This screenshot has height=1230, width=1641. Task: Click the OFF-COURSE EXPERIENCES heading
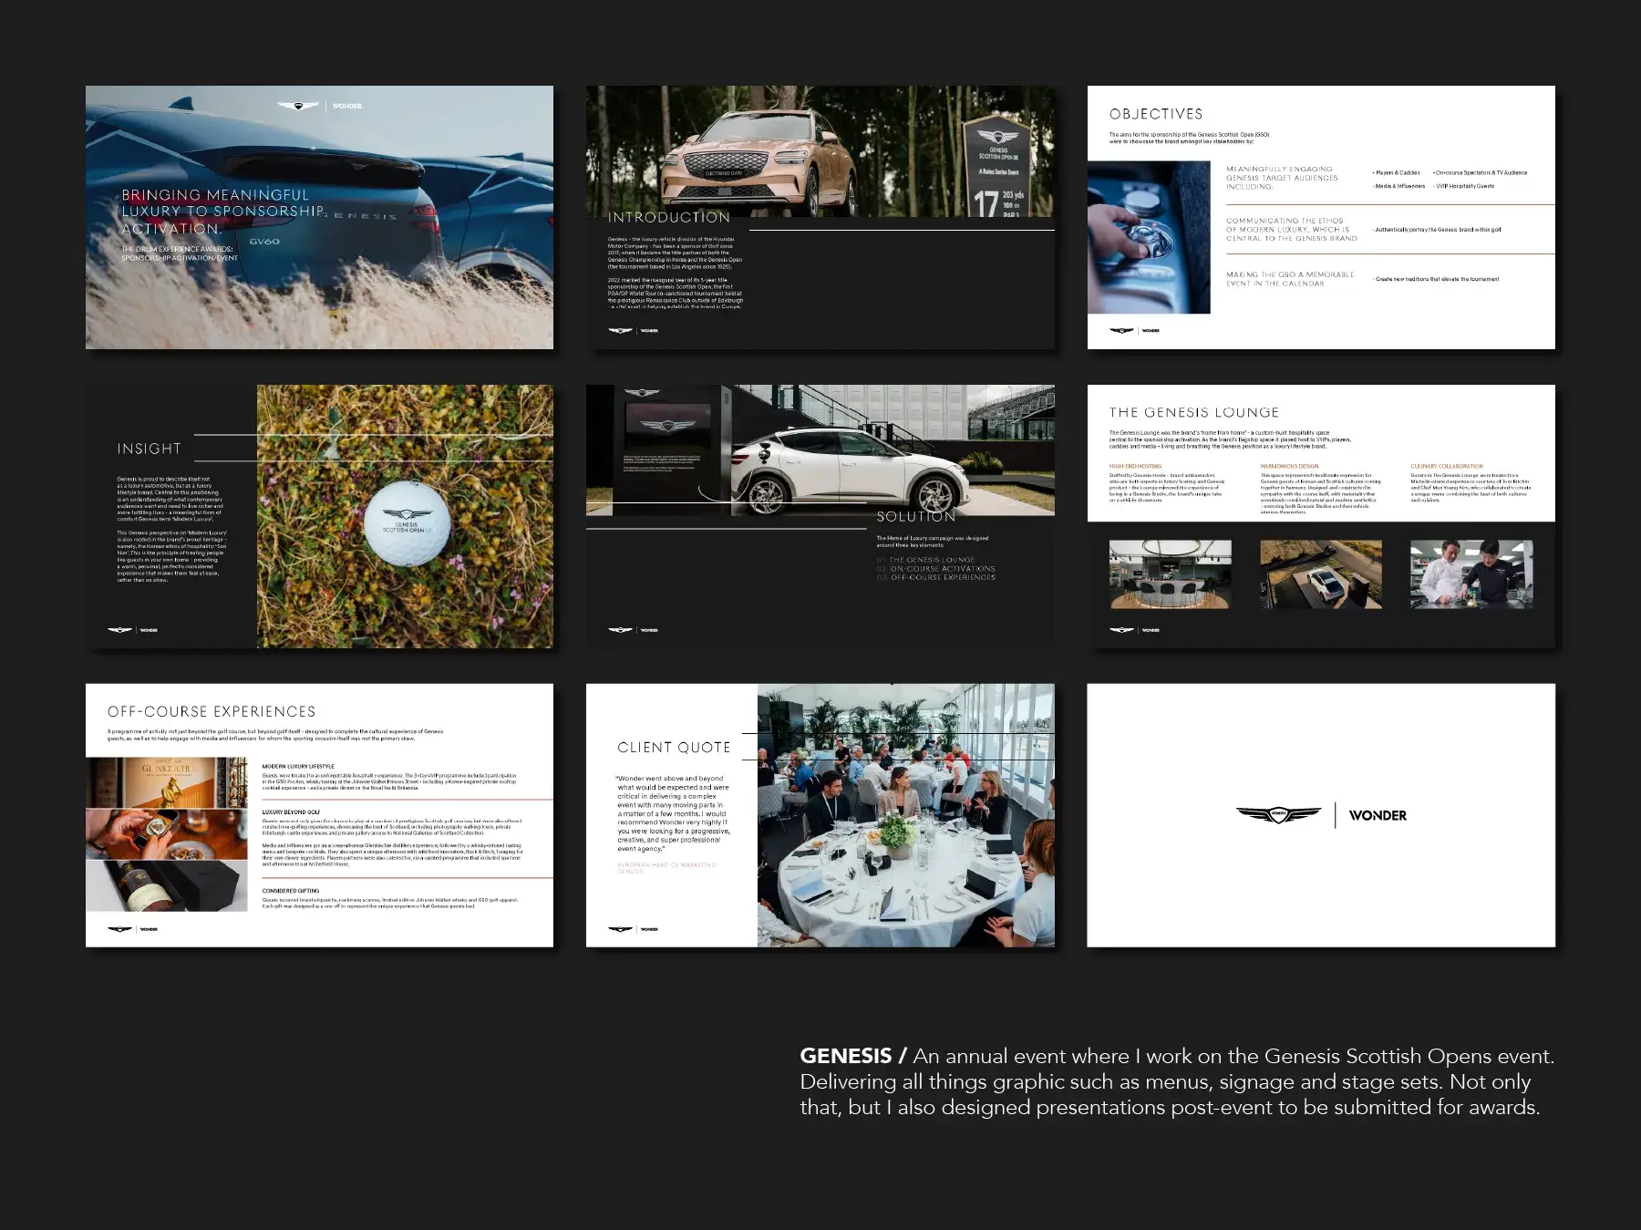[212, 711]
